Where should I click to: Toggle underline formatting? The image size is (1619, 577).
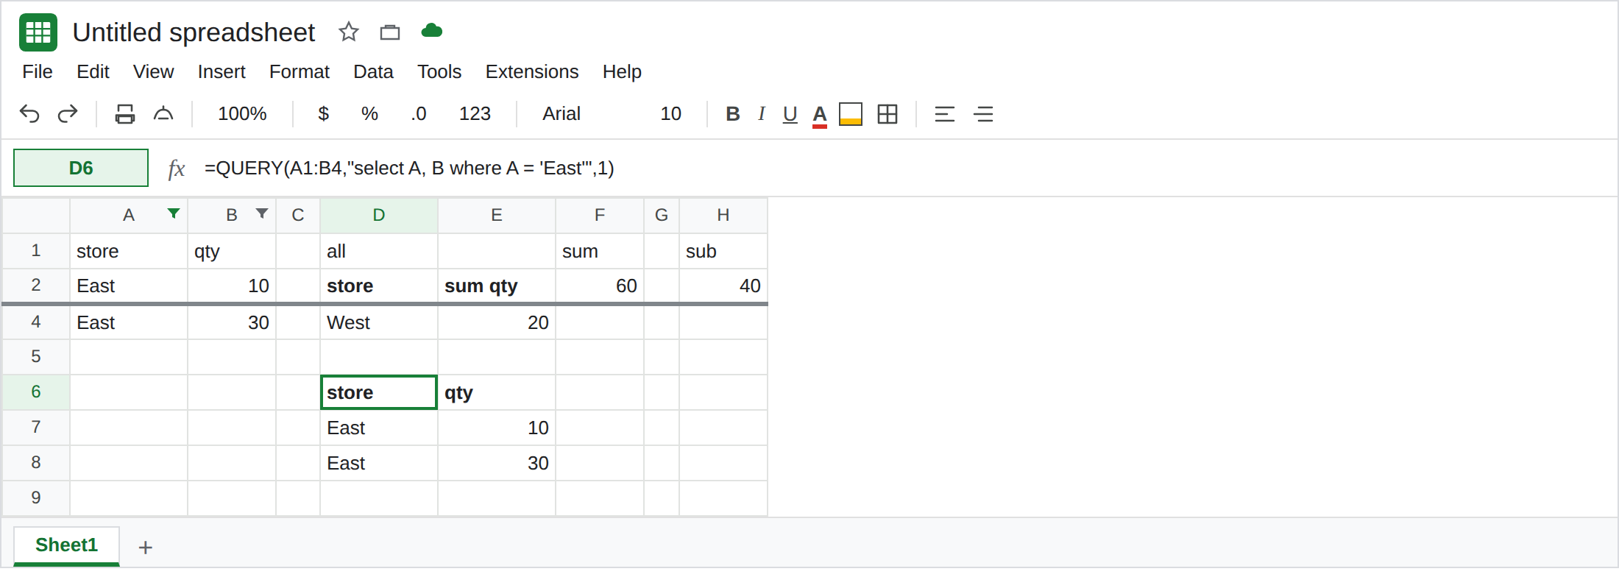[x=790, y=115]
